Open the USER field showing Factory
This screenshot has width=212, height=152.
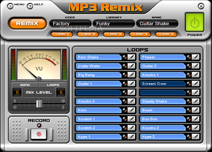tap(71, 24)
